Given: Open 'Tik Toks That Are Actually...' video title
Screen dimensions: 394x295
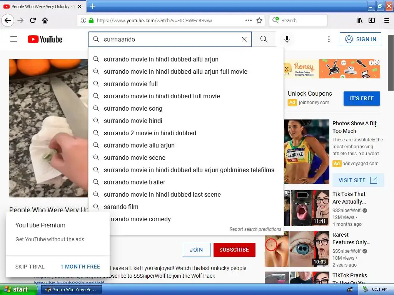Looking at the screenshot, I should 349,198.
